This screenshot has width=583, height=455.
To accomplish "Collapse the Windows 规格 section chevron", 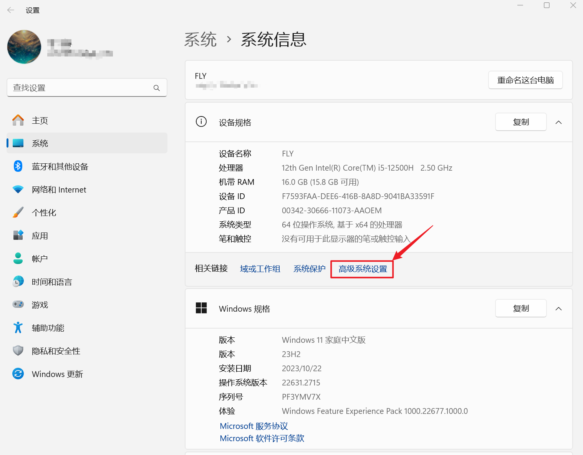I will click(x=559, y=309).
